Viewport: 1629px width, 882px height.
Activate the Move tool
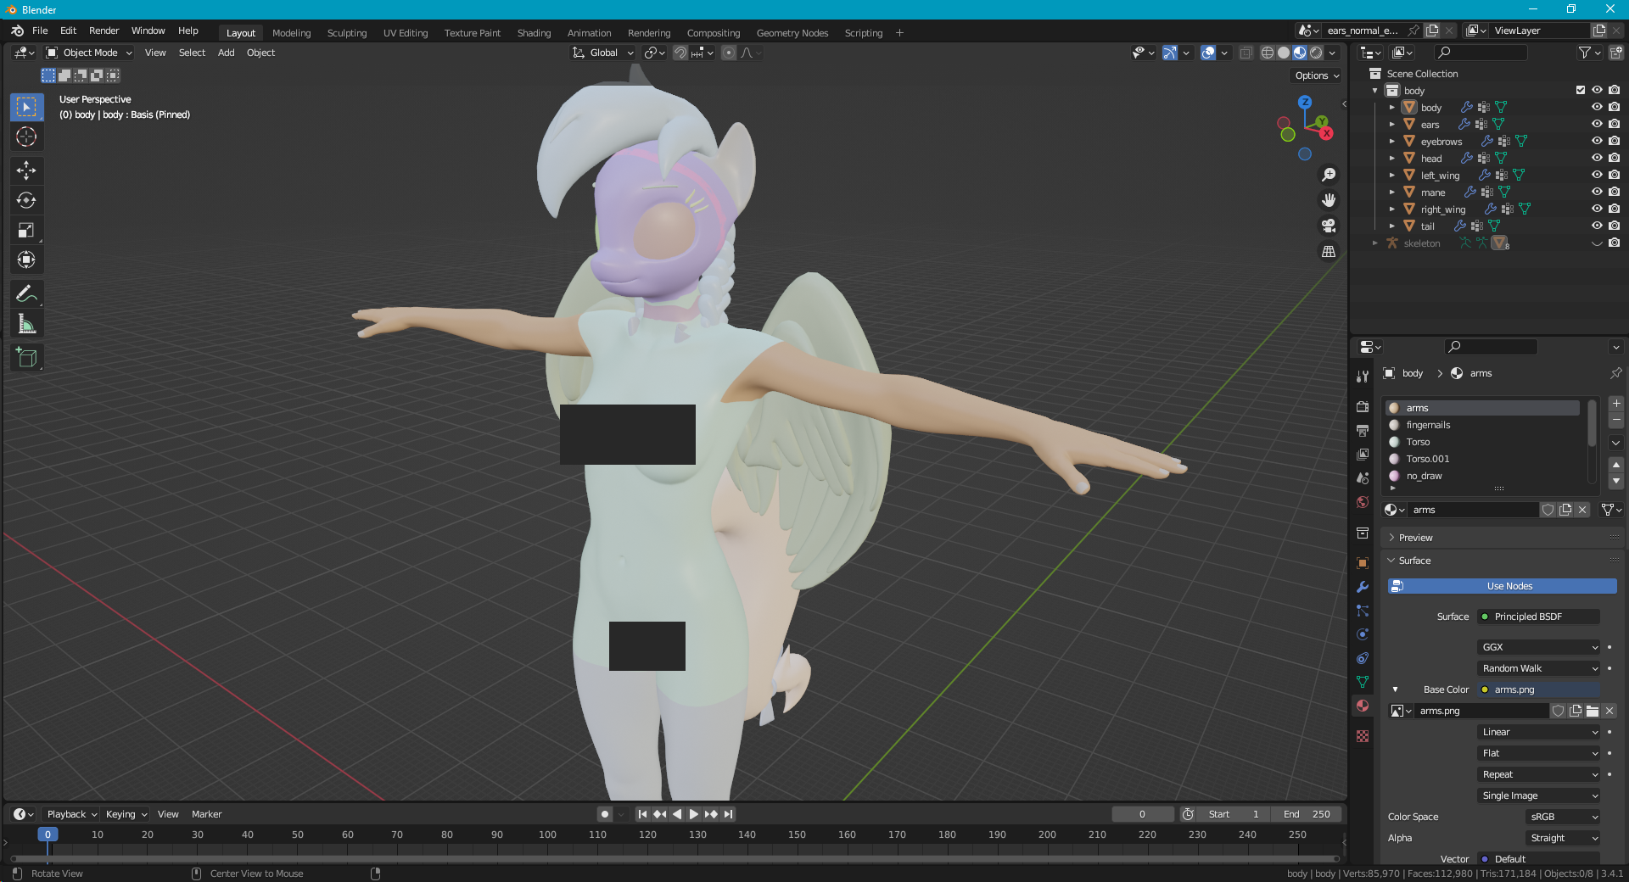click(26, 170)
